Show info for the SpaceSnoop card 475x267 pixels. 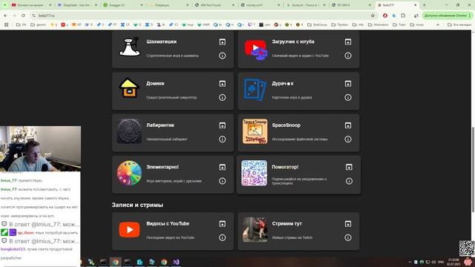(x=348, y=139)
